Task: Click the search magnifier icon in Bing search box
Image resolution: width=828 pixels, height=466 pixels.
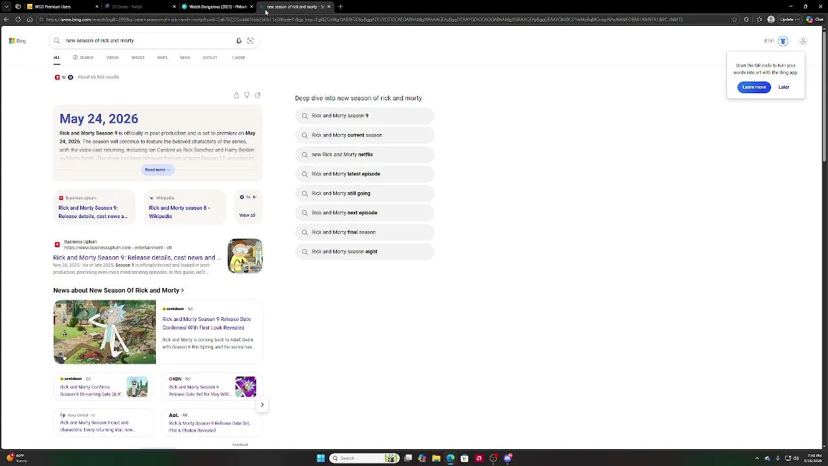Action: (x=57, y=41)
